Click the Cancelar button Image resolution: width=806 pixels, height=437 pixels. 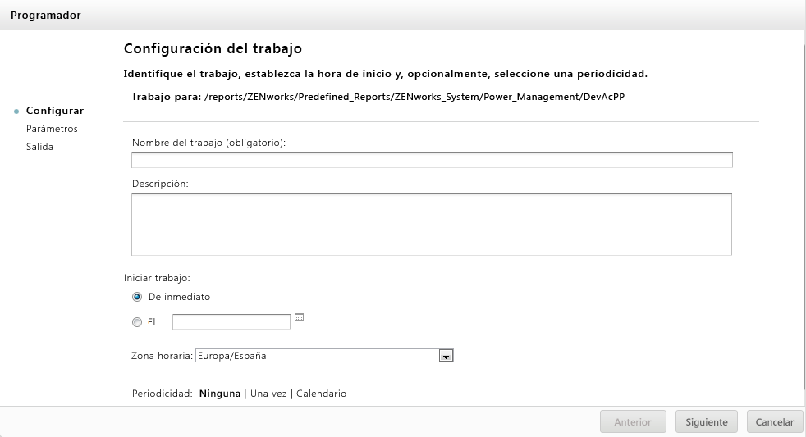pos(774,422)
